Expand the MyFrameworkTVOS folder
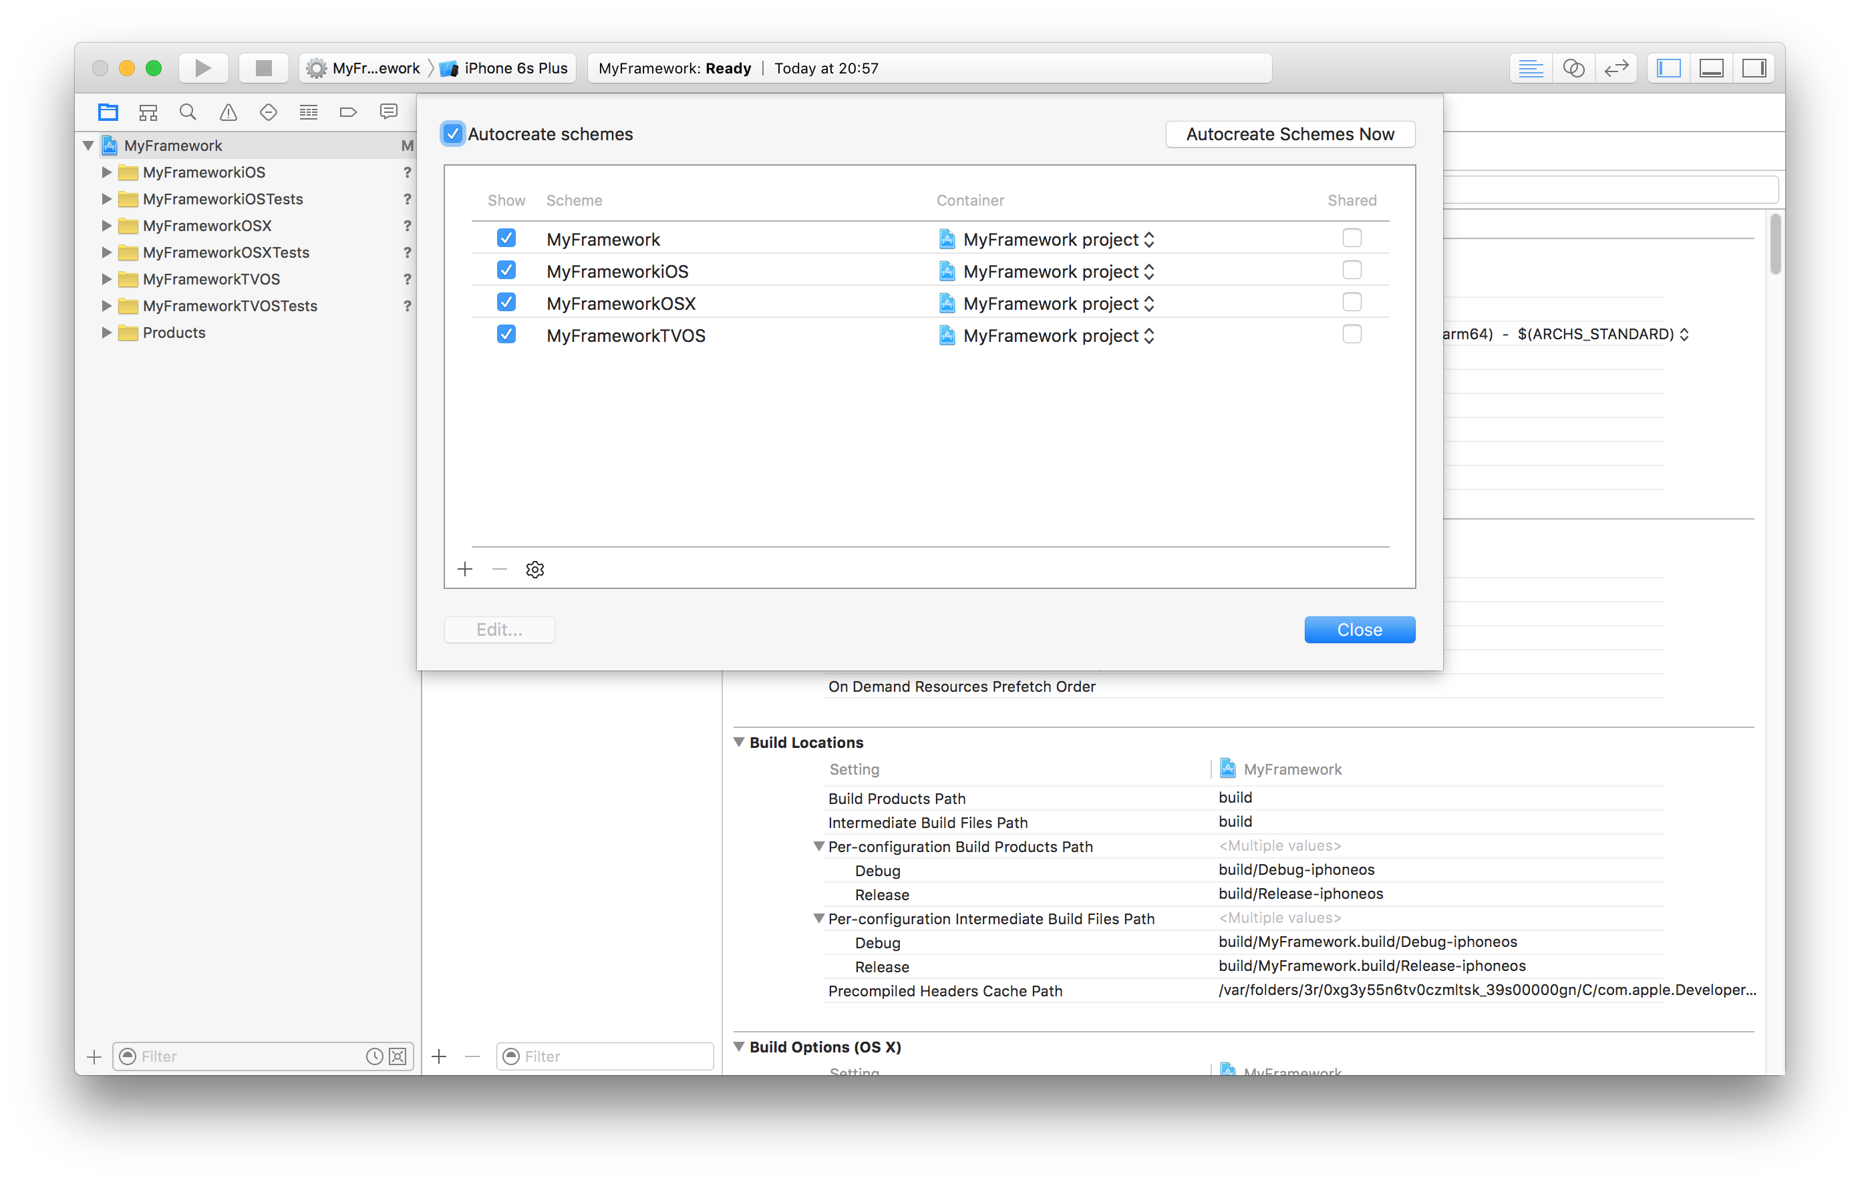 107,278
